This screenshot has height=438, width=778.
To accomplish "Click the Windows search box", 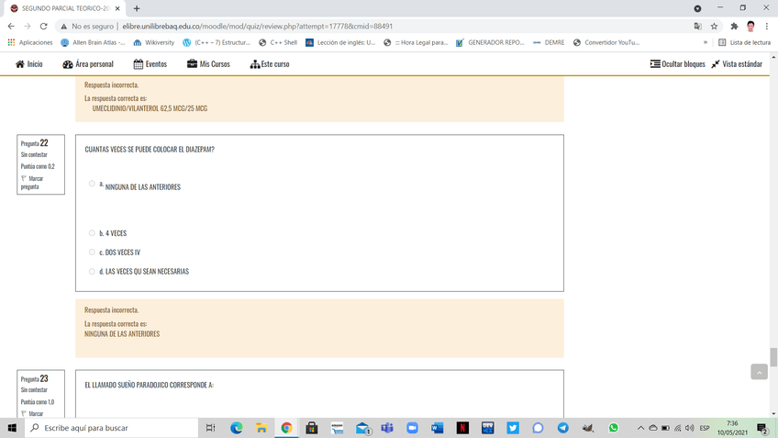I will coord(111,428).
